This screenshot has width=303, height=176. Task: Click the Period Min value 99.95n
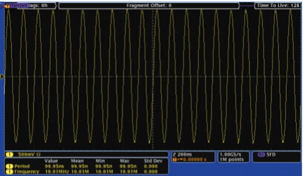(104, 166)
